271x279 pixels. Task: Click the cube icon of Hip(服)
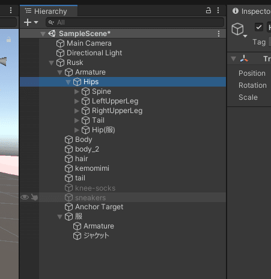(85, 130)
